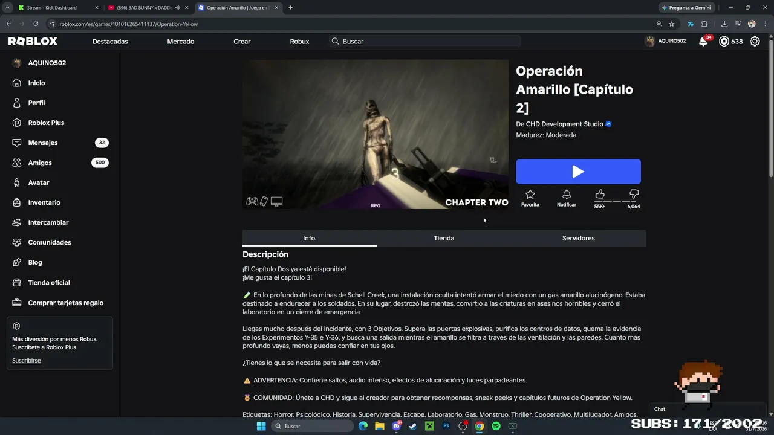This screenshot has height=435, width=774.
Task: Focus the Roblox Buscar search field
Action: 425,42
